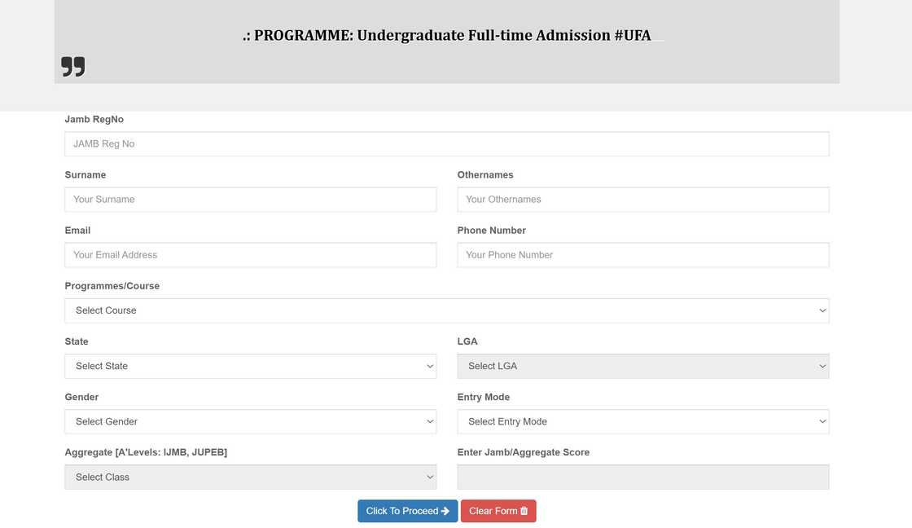This screenshot has width=912, height=528.
Task: Click the trash icon on Clear Form button
Action: point(522,511)
